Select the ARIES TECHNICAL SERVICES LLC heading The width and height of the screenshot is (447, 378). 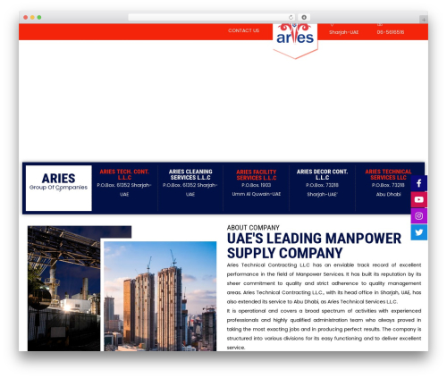[388, 174]
